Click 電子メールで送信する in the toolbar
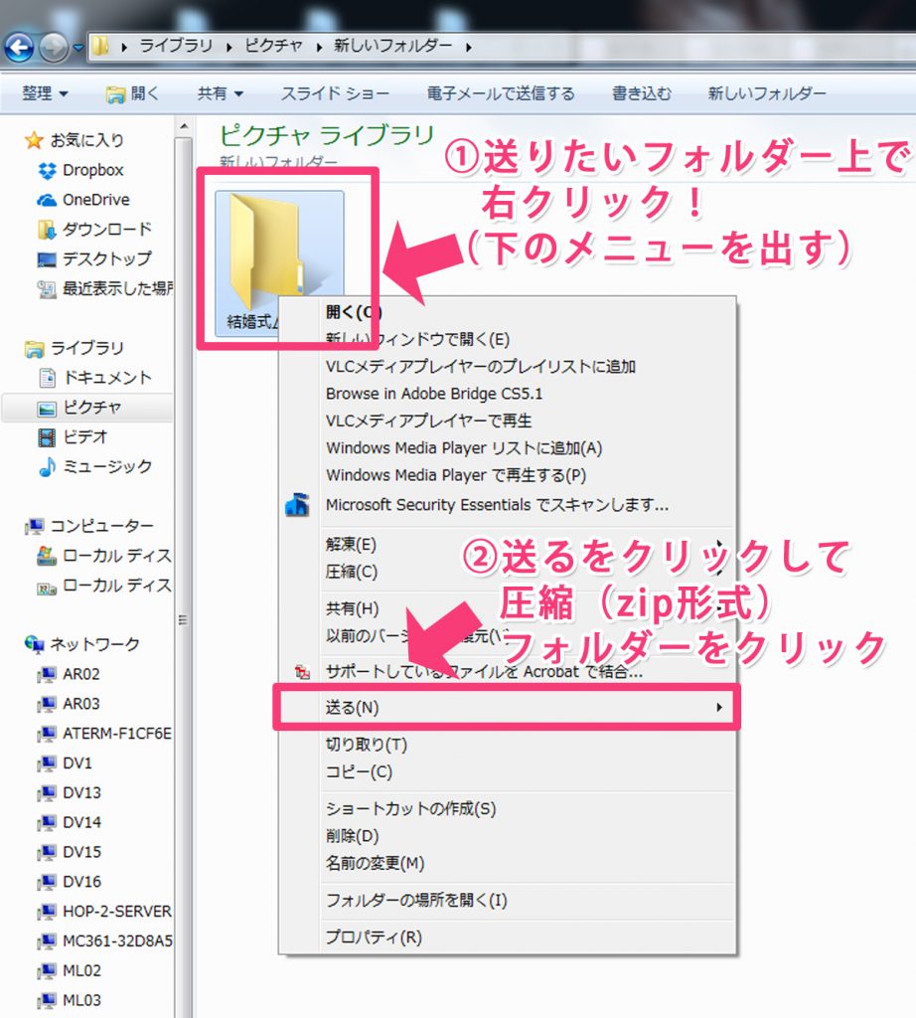 (500, 94)
